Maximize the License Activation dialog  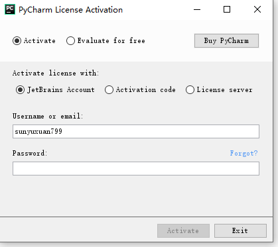pyautogui.click(x=227, y=9)
